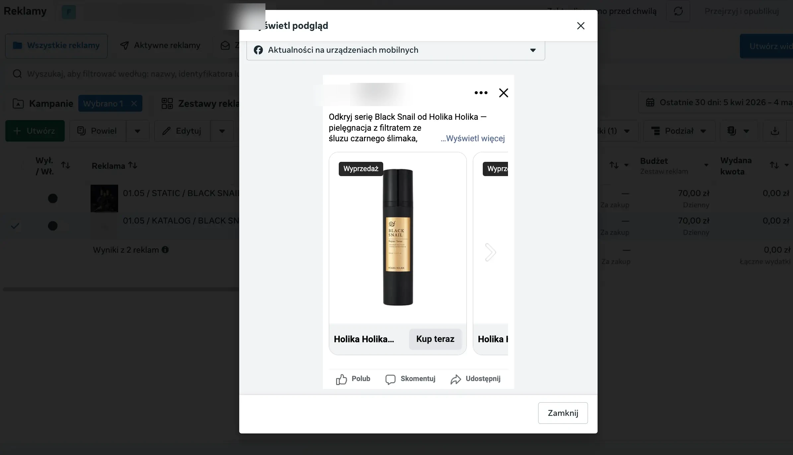The width and height of the screenshot is (793, 455).
Task: Click 'Przejrzyj i opublikuj' button
Action: coord(742,11)
